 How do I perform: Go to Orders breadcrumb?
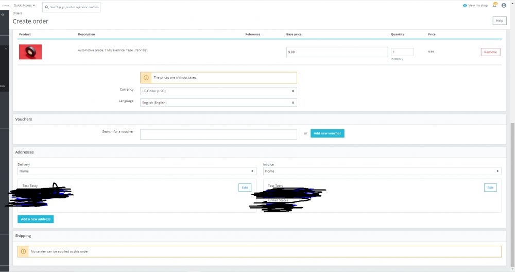click(x=17, y=13)
